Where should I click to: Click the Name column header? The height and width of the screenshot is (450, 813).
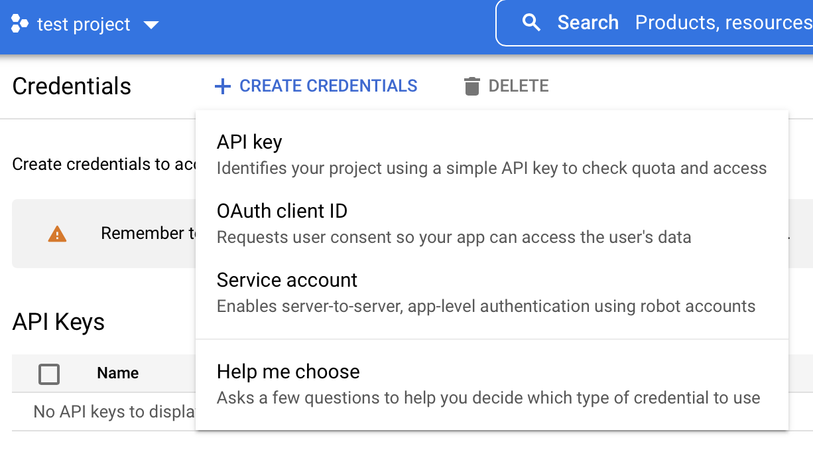point(117,373)
